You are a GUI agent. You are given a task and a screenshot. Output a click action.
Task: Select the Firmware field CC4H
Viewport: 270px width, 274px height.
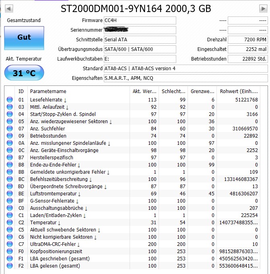[x=140, y=20]
